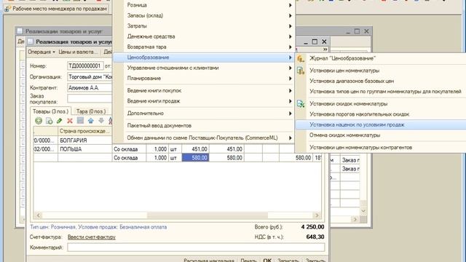Viewport: 466px width, 262px height.
Task: Select the ПОЛЬША cell
Action: (84, 149)
